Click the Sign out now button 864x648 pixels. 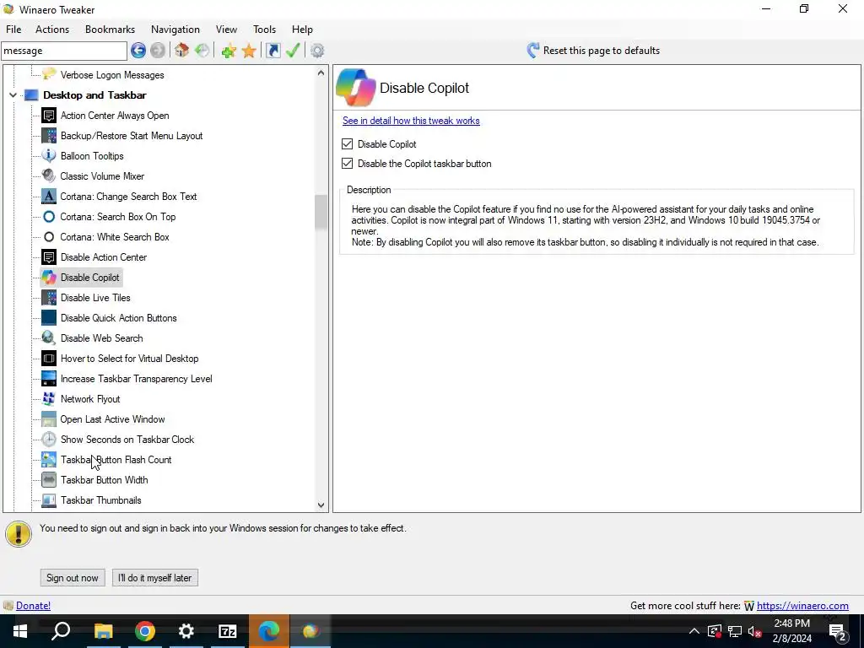tap(73, 578)
